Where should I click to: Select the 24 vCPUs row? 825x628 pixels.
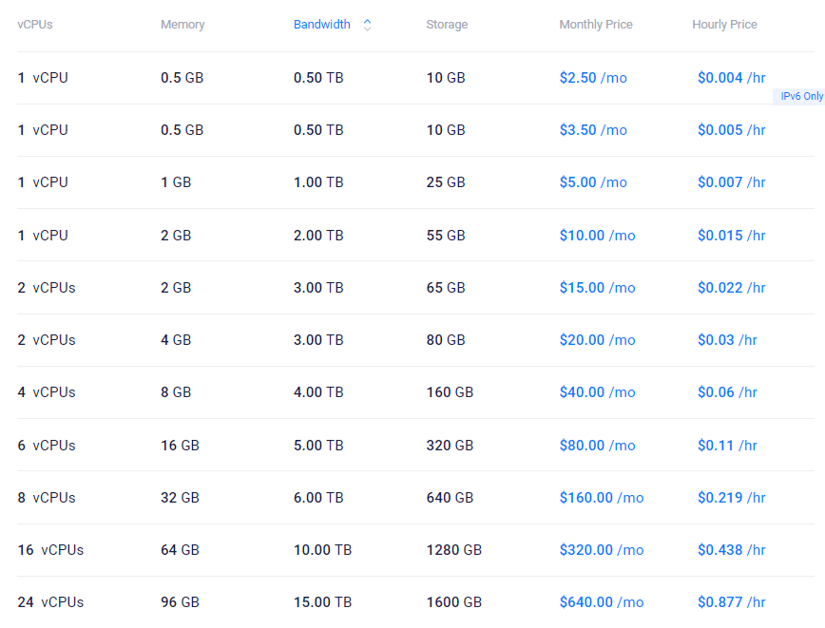pyautogui.click(x=50, y=602)
